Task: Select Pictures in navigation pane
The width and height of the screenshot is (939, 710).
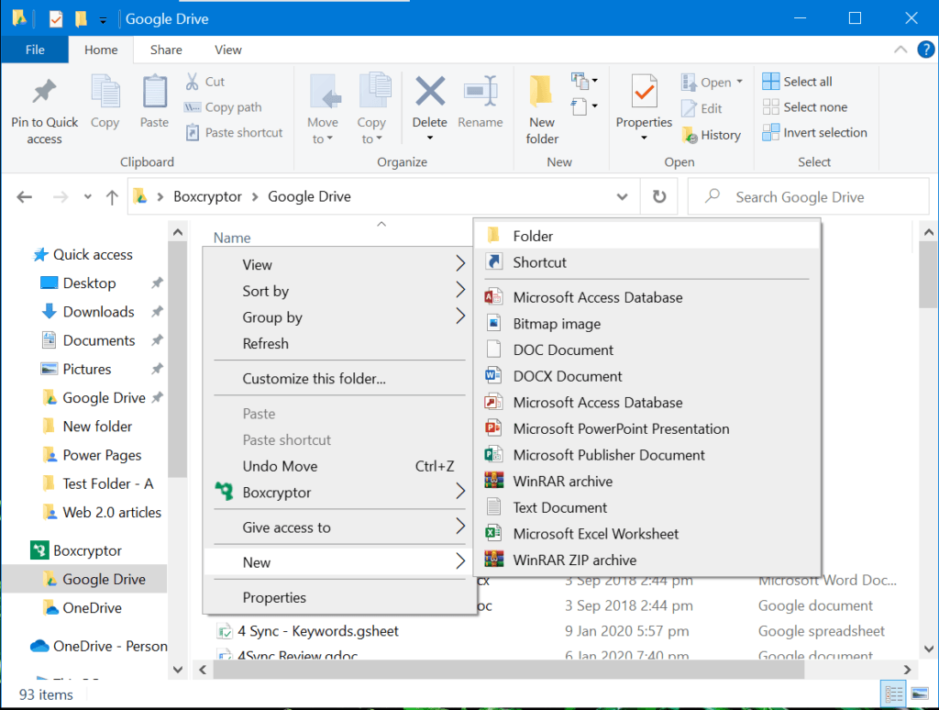Action: 87,369
